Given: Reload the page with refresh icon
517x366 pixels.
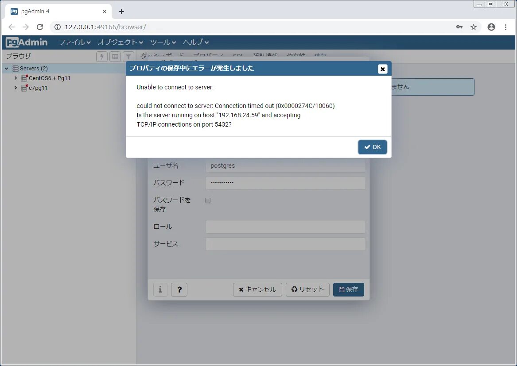Looking at the screenshot, I should 40,27.
